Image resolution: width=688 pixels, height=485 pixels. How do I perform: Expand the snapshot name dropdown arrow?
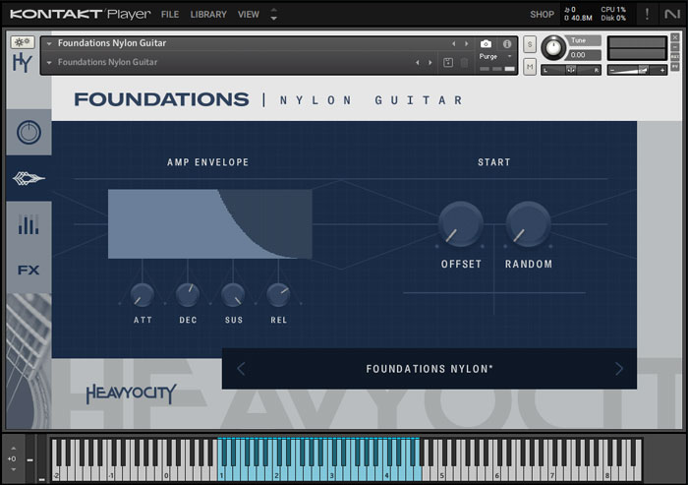49,62
